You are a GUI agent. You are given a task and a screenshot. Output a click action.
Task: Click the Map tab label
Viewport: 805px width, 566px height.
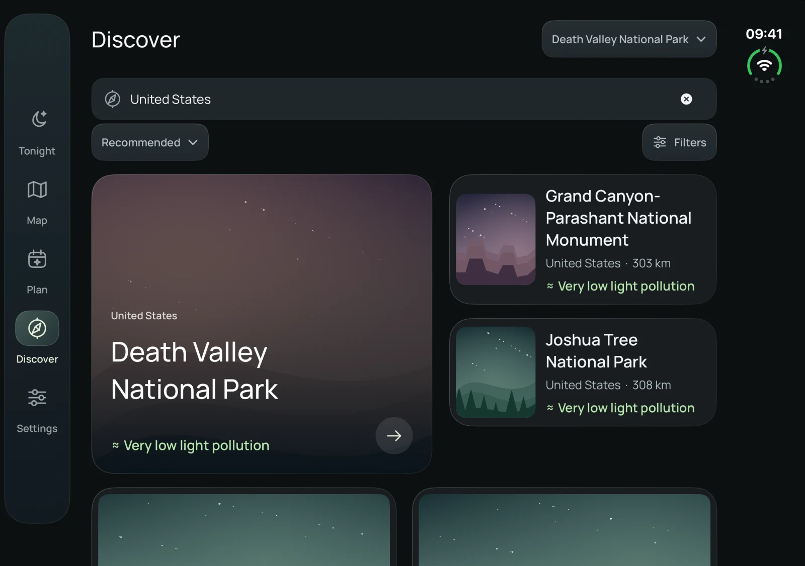pyautogui.click(x=37, y=220)
